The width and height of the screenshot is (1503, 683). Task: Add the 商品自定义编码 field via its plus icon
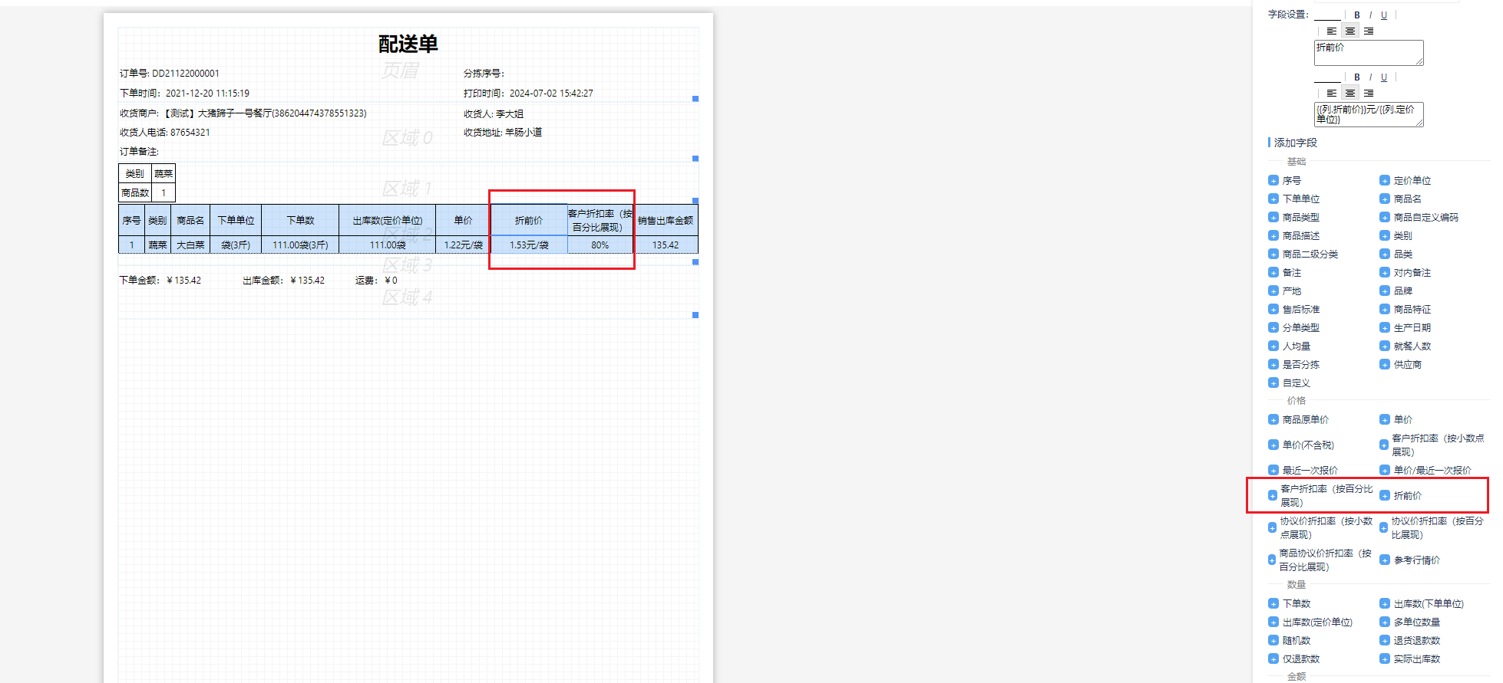pyautogui.click(x=1385, y=218)
